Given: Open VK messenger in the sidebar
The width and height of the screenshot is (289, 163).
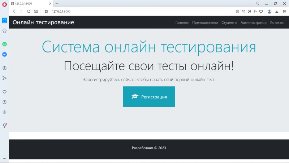Looking at the screenshot, I should pos(4,54).
